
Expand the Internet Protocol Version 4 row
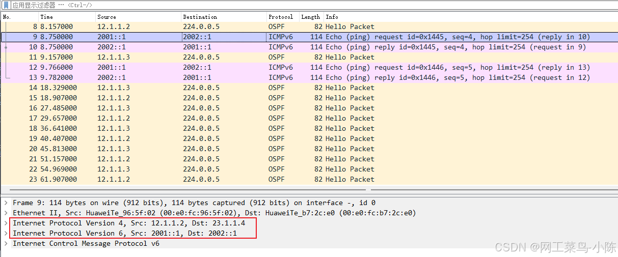6,223
